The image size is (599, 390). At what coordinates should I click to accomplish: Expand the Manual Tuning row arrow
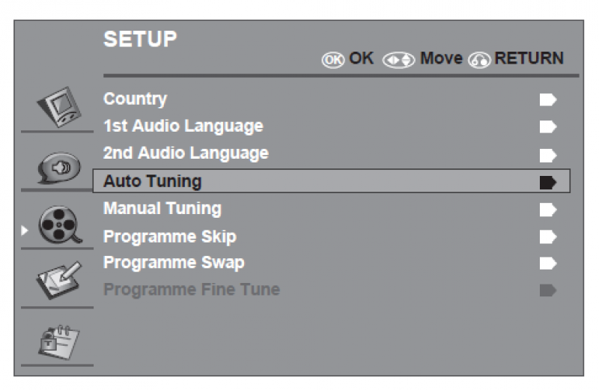pyautogui.click(x=550, y=209)
